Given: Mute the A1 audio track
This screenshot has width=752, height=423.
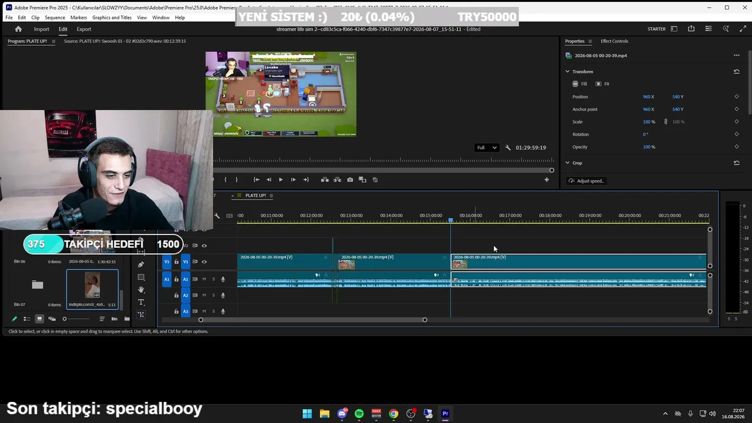Looking at the screenshot, I should click(204, 279).
